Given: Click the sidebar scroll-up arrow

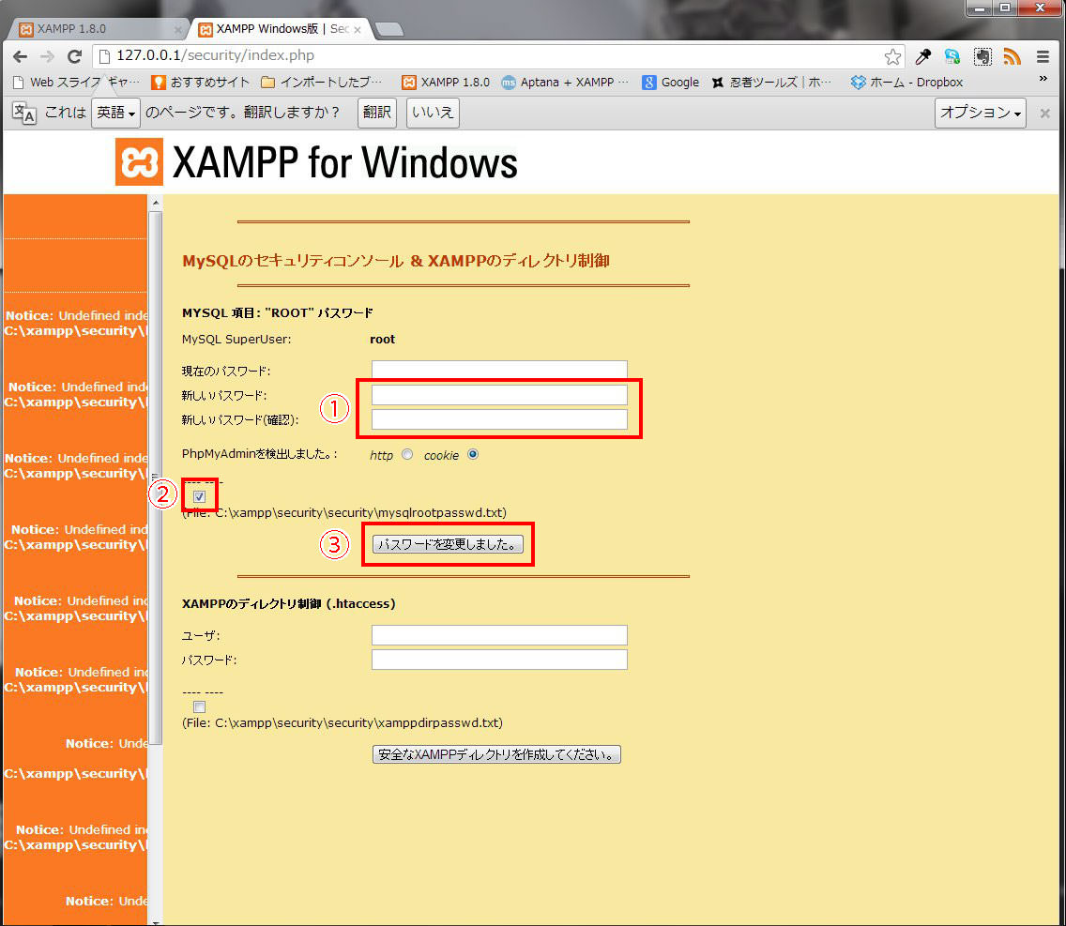Looking at the screenshot, I should tap(156, 203).
